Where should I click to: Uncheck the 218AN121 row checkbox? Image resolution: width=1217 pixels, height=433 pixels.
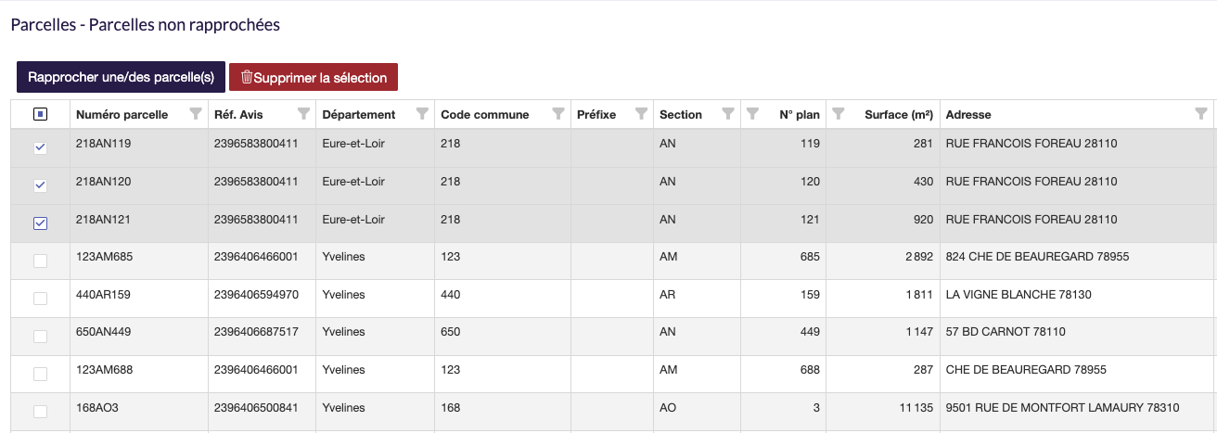pos(40,223)
